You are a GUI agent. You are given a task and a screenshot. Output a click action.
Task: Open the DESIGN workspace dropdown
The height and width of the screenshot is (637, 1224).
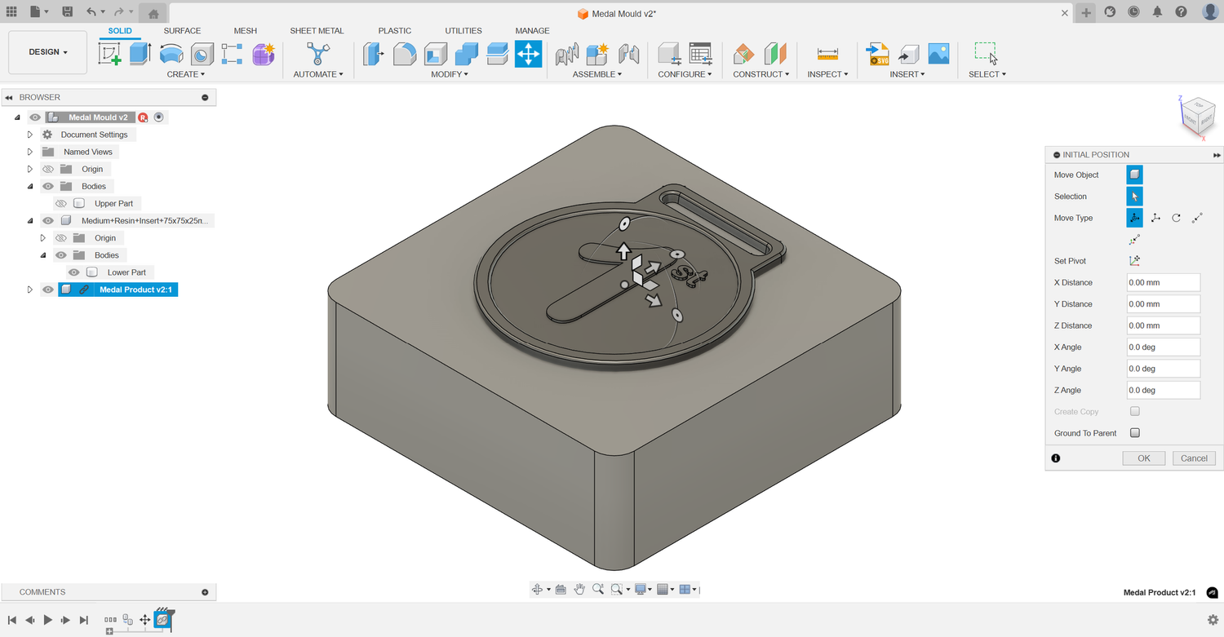tap(47, 52)
